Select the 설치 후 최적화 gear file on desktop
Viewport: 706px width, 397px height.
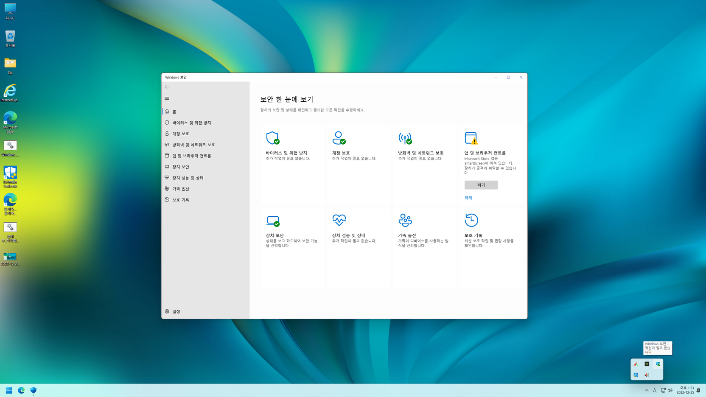point(10,232)
